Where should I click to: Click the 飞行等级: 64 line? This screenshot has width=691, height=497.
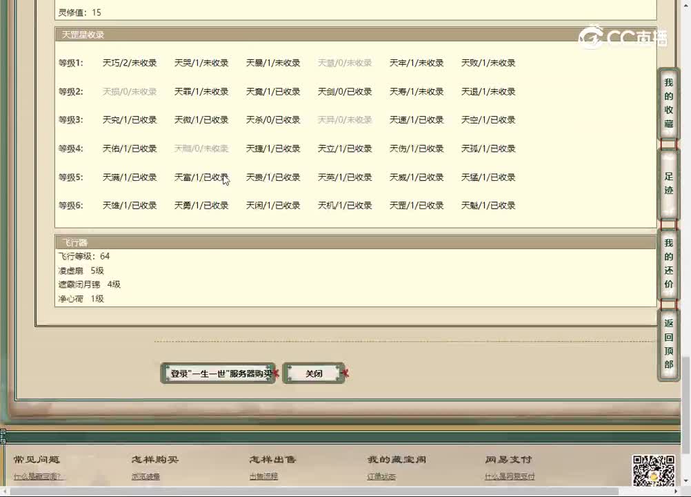(83, 256)
